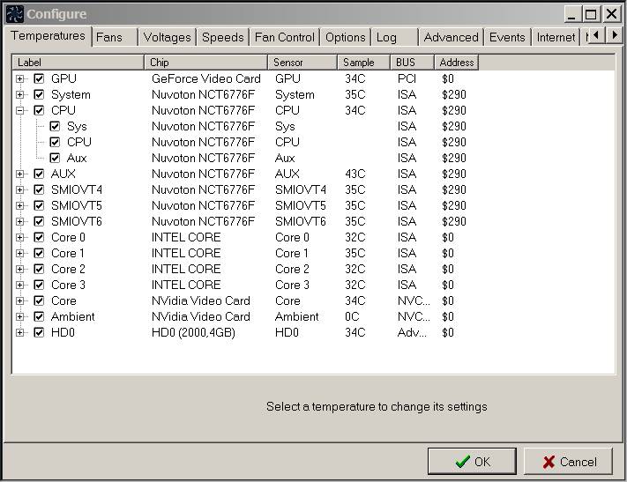The width and height of the screenshot is (627, 482).
Task: Collapse the CPU tree node
Action: 20,111
